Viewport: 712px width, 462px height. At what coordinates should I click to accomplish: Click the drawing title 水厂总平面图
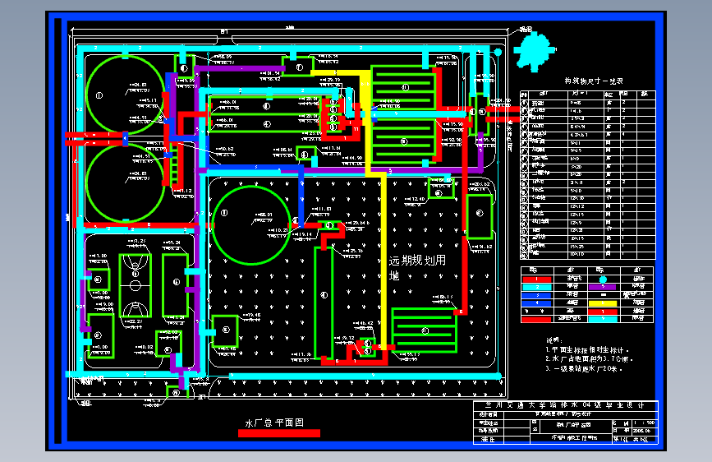coord(274,423)
